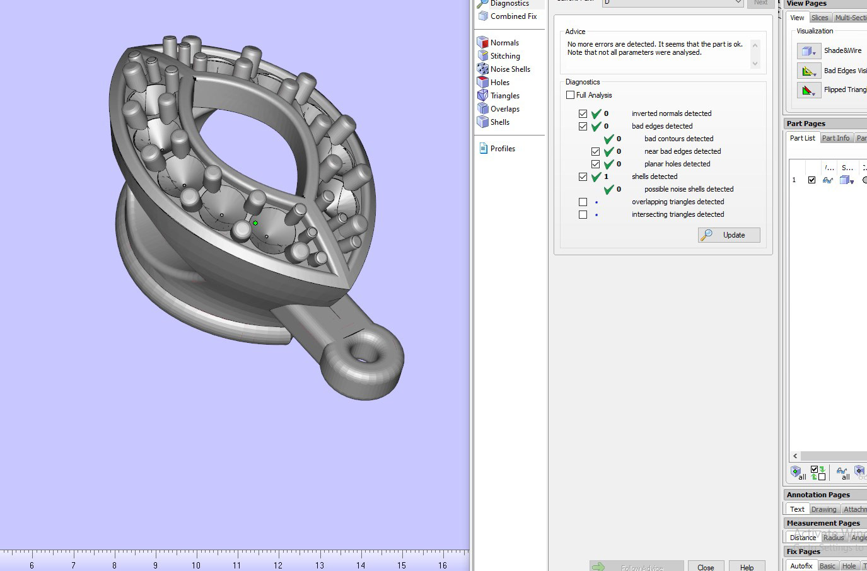Image resolution: width=867 pixels, height=571 pixels.
Task: Enable intersecting triangles detected checkbox
Action: pyautogui.click(x=583, y=215)
